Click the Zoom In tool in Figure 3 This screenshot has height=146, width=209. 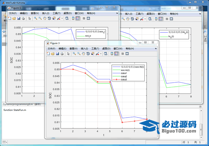click(x=74, y=54)
